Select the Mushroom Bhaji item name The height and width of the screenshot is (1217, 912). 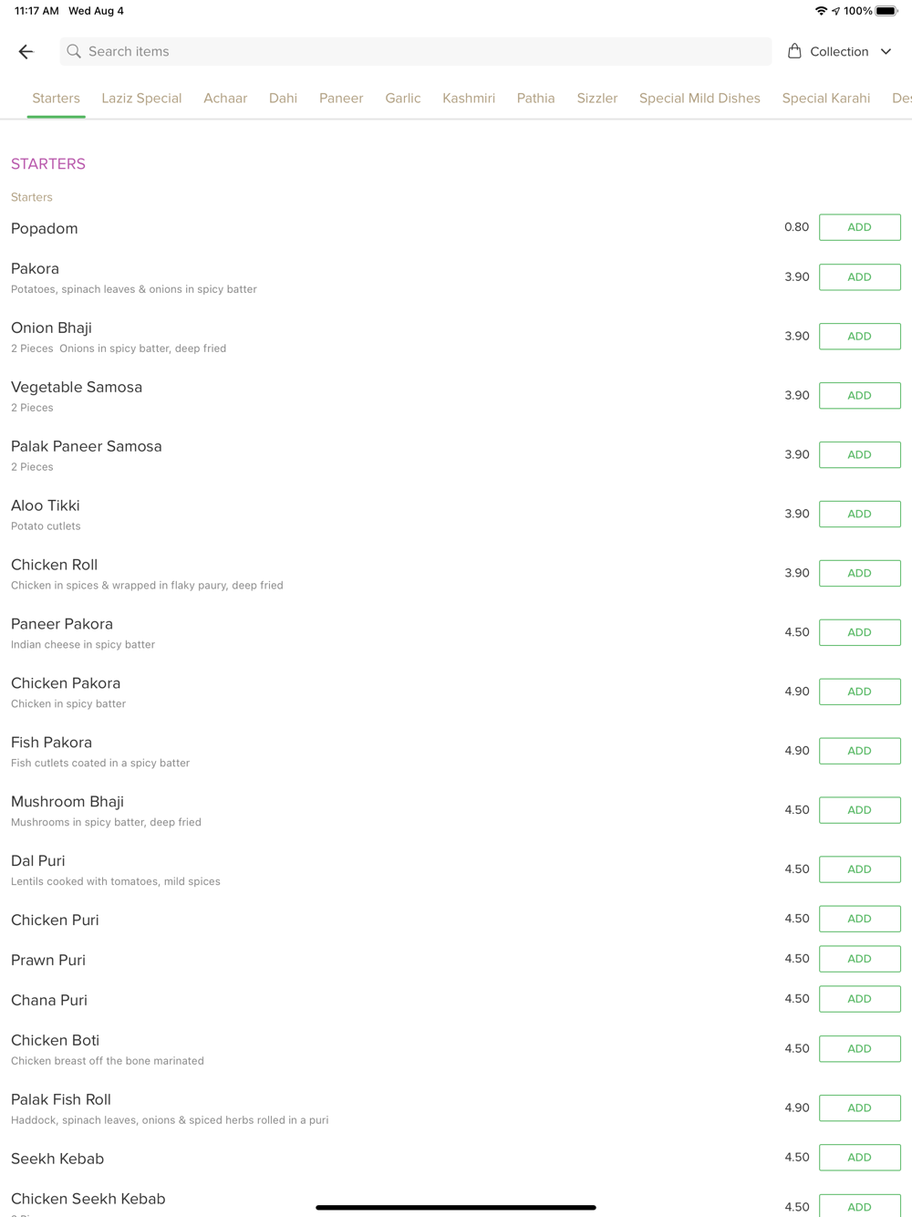(x=67, y=802)
